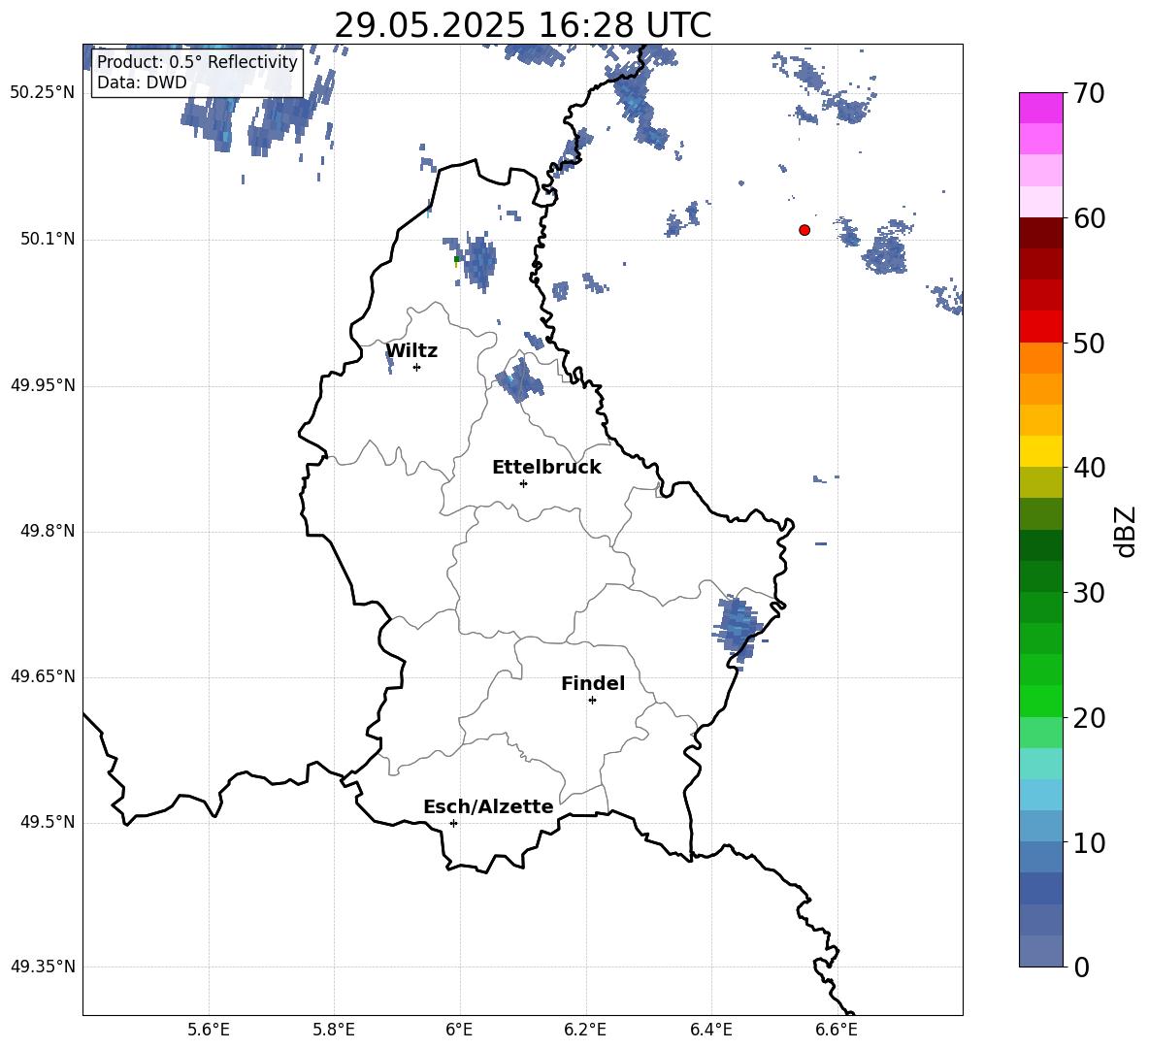Click the colorbar tick label 70
The image size is (1149, 1049).
[x=1090, y=93]
